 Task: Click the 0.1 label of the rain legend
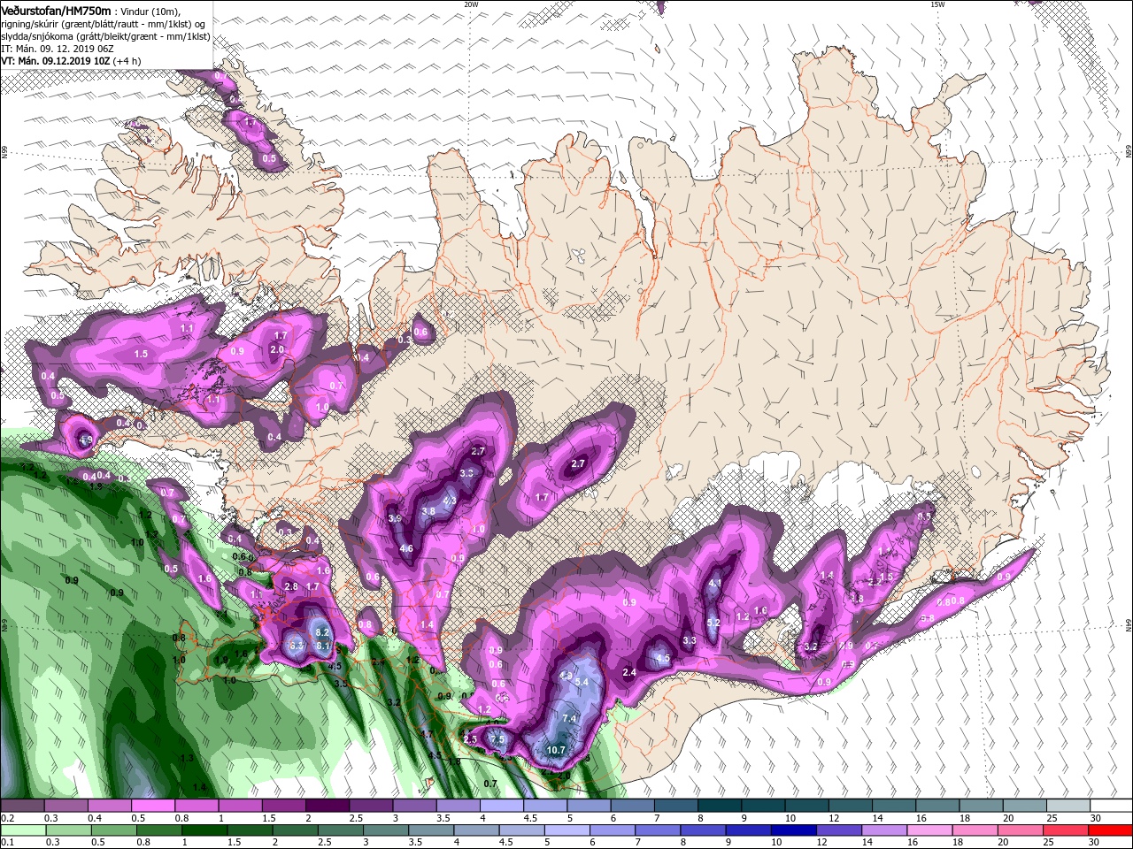[8, 842]
